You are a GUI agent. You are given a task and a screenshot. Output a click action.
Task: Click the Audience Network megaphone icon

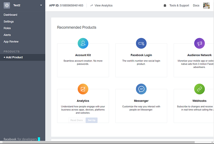(199, 43)
